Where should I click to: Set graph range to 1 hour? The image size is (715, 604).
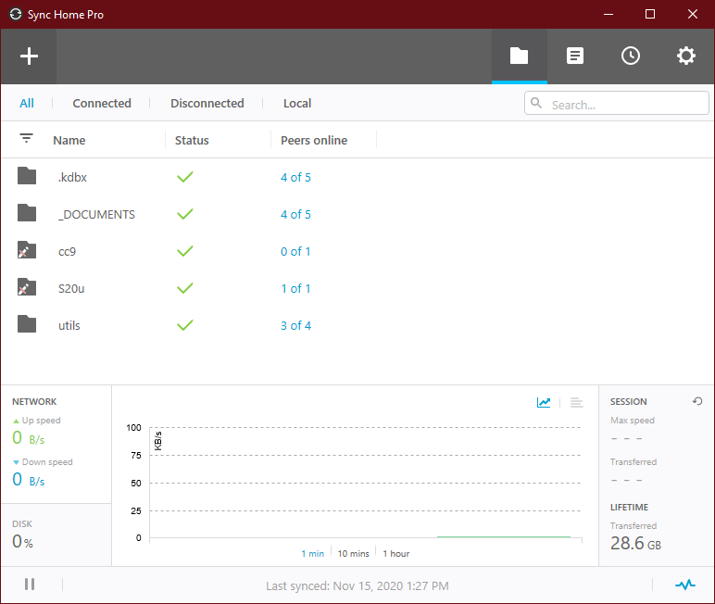396,553
